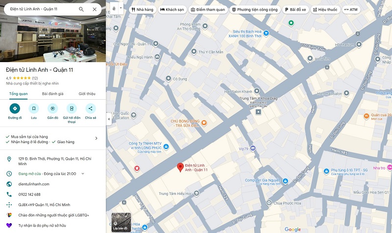Click the plus code dots icon

[9, 205]
